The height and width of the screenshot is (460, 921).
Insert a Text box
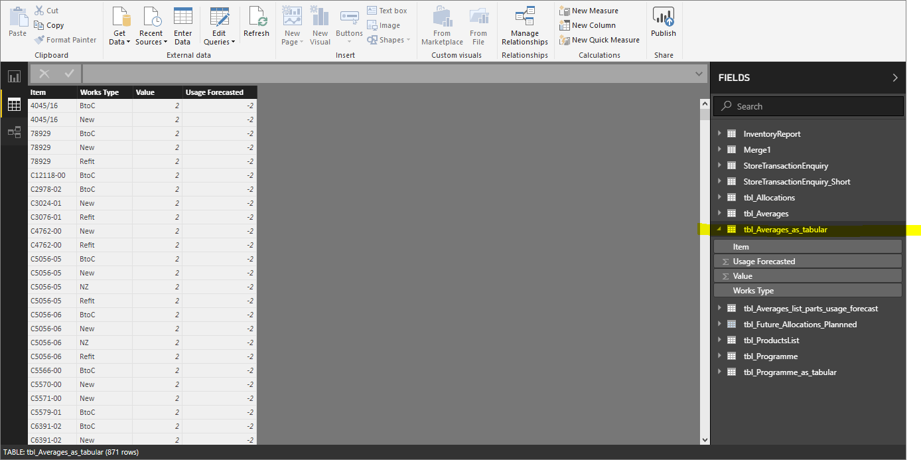coord(387,11)
